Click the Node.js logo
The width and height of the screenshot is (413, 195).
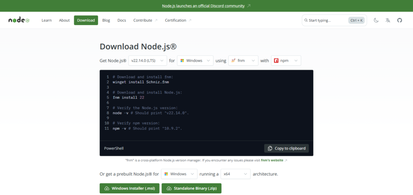pyautogui.click(x=19, y=20)
